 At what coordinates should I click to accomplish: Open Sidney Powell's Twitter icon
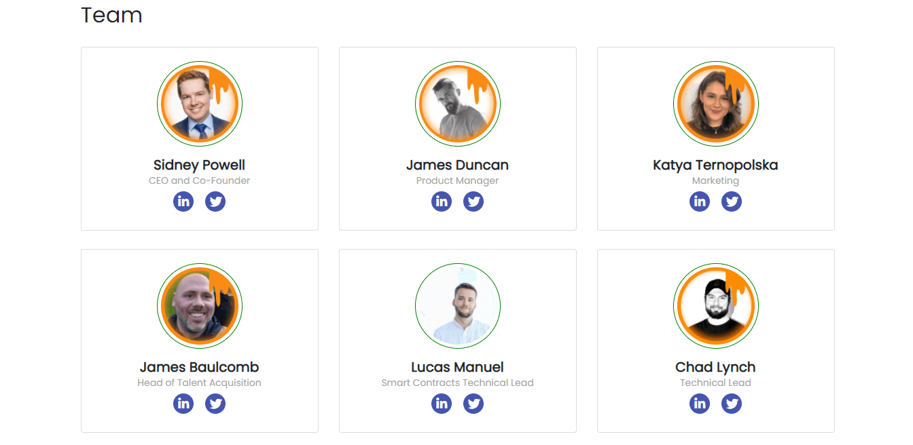click(x=215, y=201)
